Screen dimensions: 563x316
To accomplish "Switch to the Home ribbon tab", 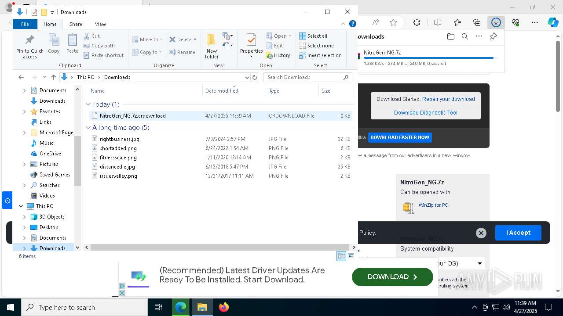I will tap(50, 24).
